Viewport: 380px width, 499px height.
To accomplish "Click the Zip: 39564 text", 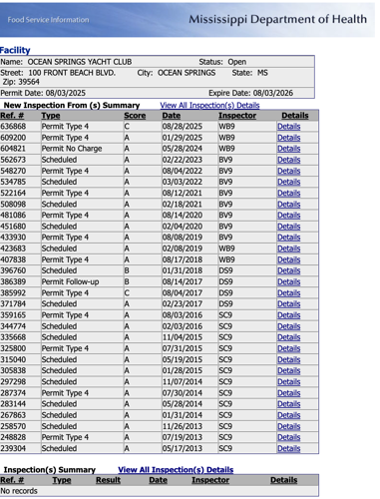I will [x=21, y=82].
